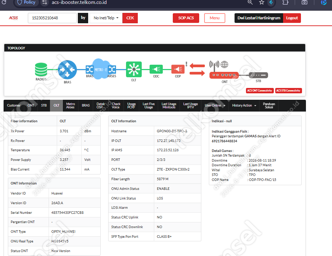Screen dimensions: 332x256
Task: Expand the History Action dropdown tab
Action: coord(244,105)
